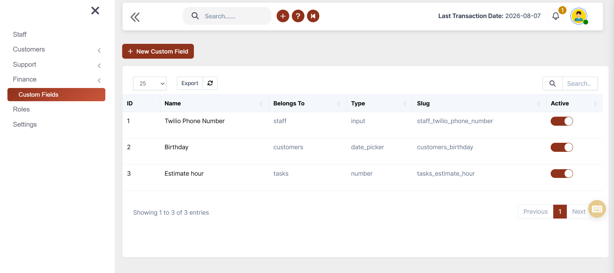Click the Twilio Phone Number name cell
614x273 pixels.
195,121
